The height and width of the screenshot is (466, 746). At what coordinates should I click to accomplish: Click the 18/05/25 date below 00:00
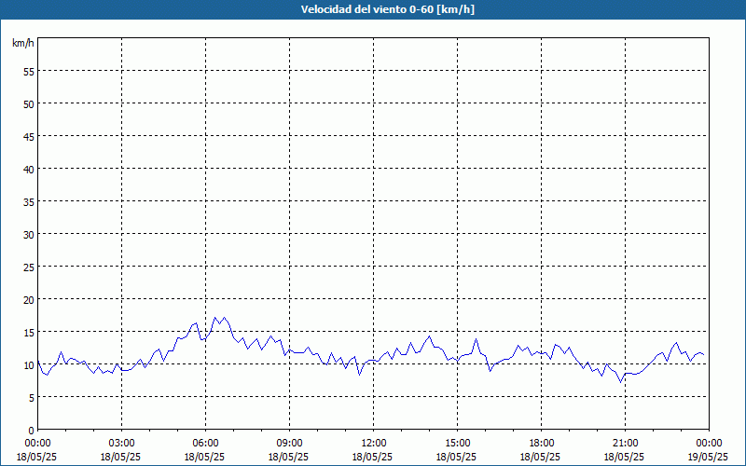click(37, 457)
